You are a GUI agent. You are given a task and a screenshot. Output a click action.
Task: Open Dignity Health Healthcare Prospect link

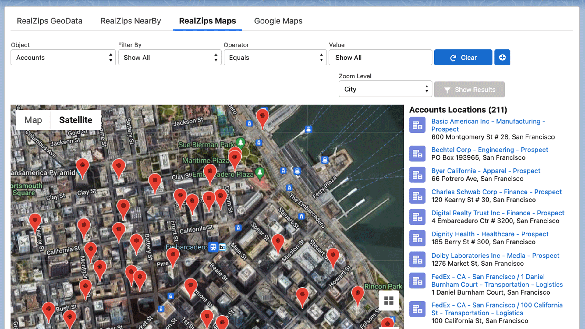click(x=490, y=234)
